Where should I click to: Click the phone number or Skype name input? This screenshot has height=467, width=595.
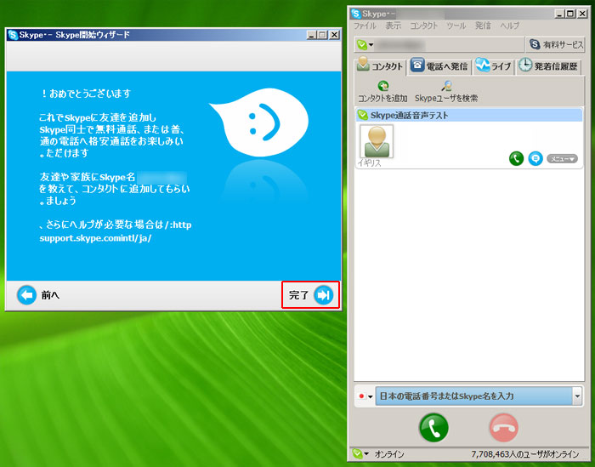coord(473,396)
